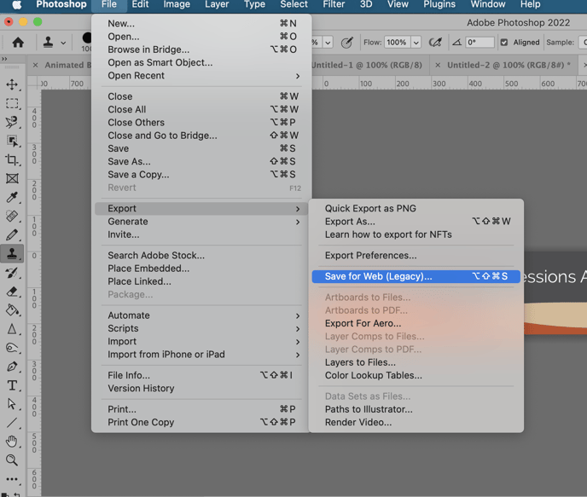Select the Line tool

12,423
